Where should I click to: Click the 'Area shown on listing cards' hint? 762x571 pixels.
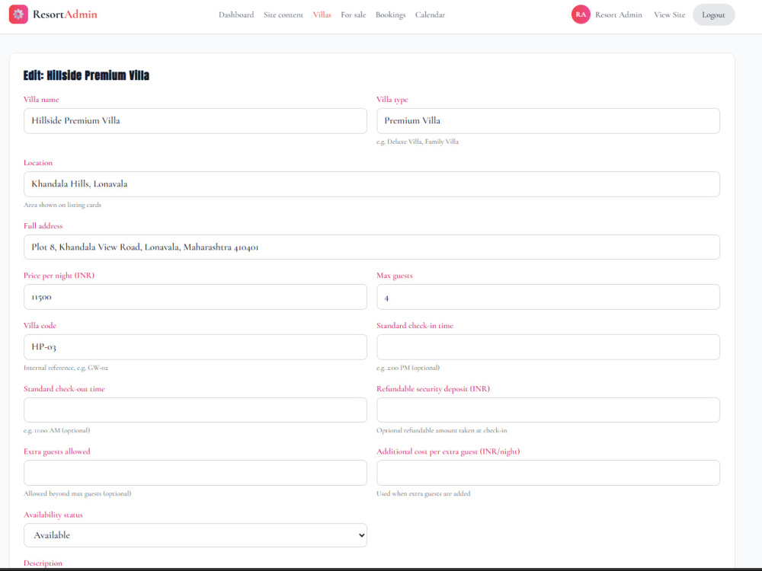point(62,205)
